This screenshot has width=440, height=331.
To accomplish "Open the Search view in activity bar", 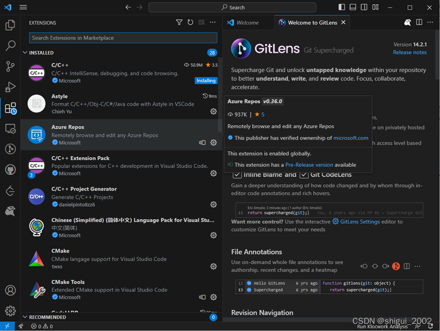I will (10, 45).
